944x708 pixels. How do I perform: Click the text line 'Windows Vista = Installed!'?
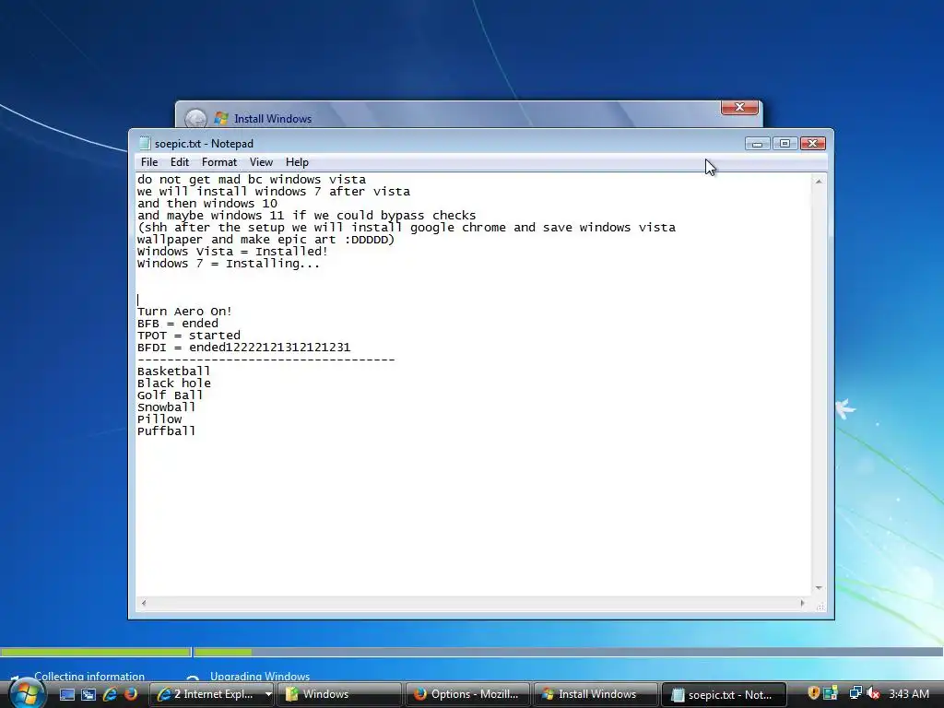(232, 252)
